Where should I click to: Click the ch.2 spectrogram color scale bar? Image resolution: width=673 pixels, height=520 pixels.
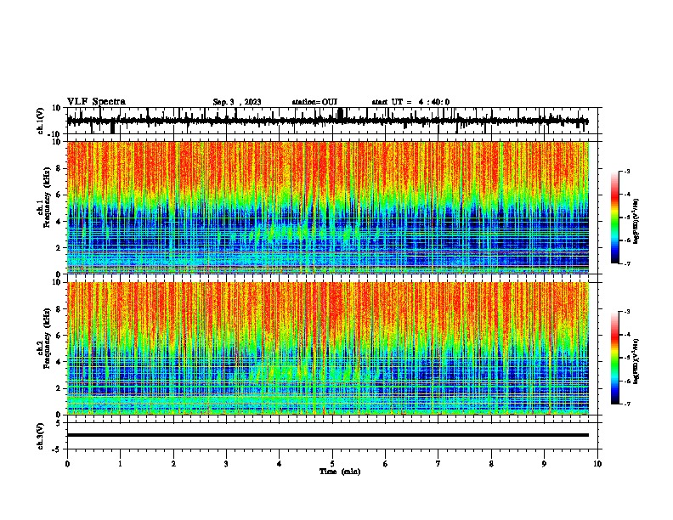[x=615, y=358]
